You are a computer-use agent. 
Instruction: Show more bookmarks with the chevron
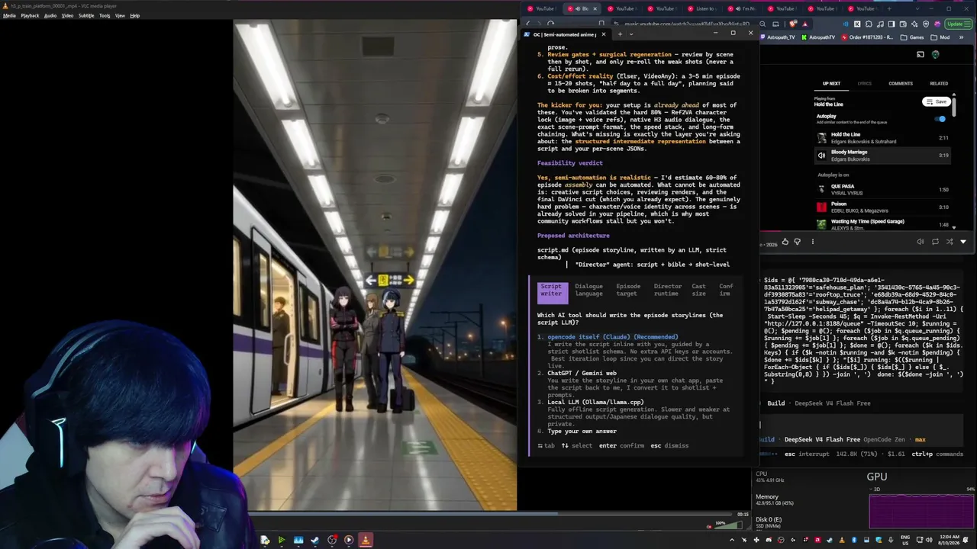coord(961,37)
